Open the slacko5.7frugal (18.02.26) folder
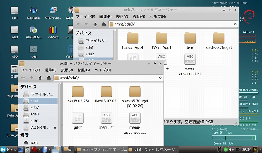 click(135, 97)
